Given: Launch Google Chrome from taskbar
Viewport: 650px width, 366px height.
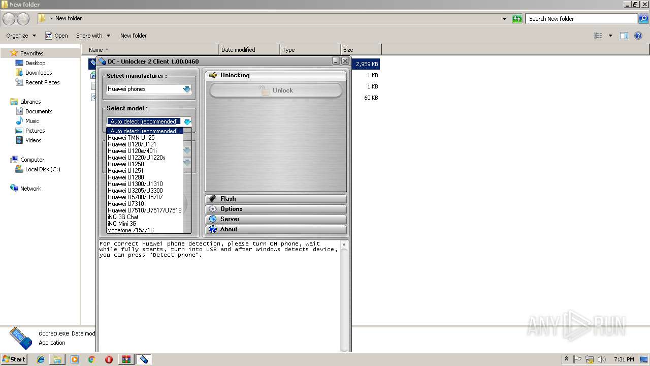Looking at the screenshot, I should point(91,359).
